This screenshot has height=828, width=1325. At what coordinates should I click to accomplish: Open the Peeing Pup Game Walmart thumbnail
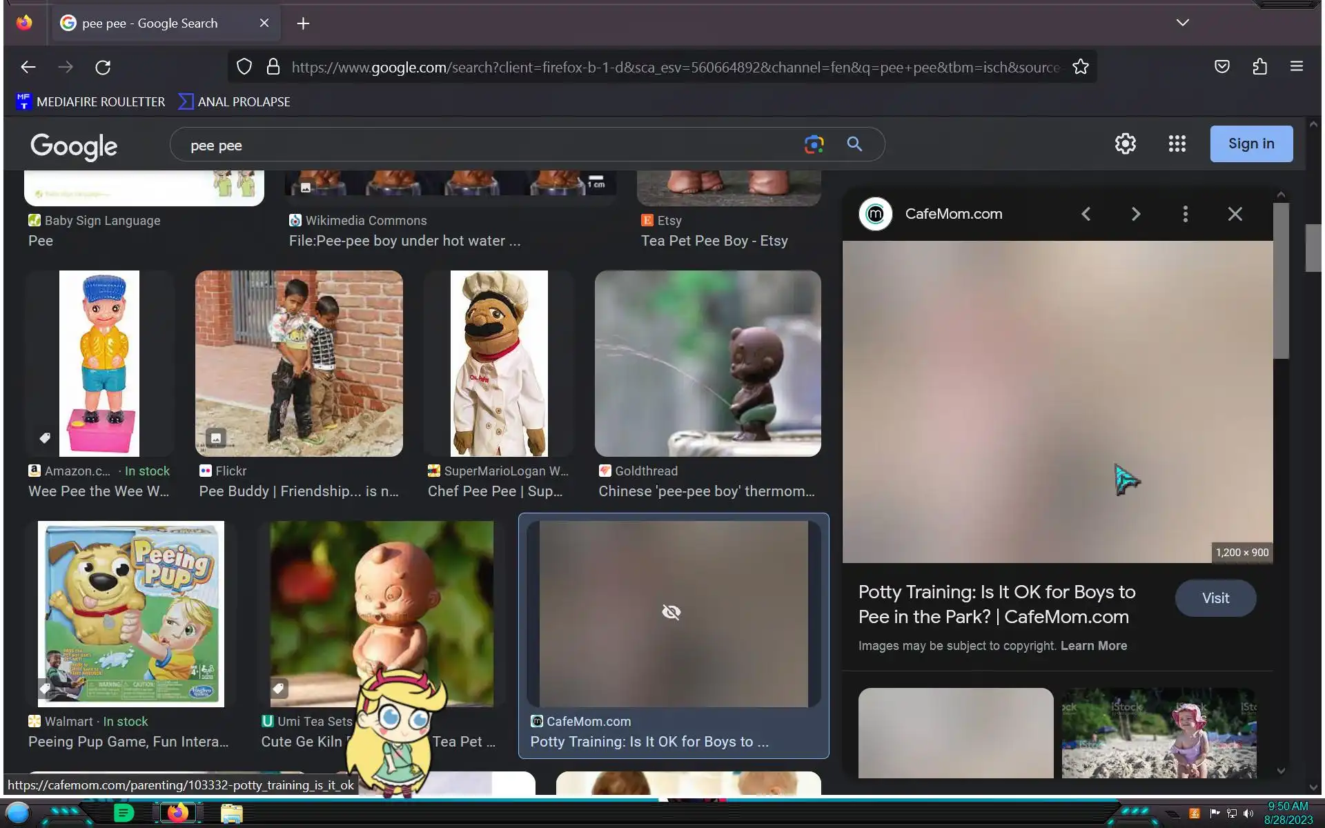point(131,613)
